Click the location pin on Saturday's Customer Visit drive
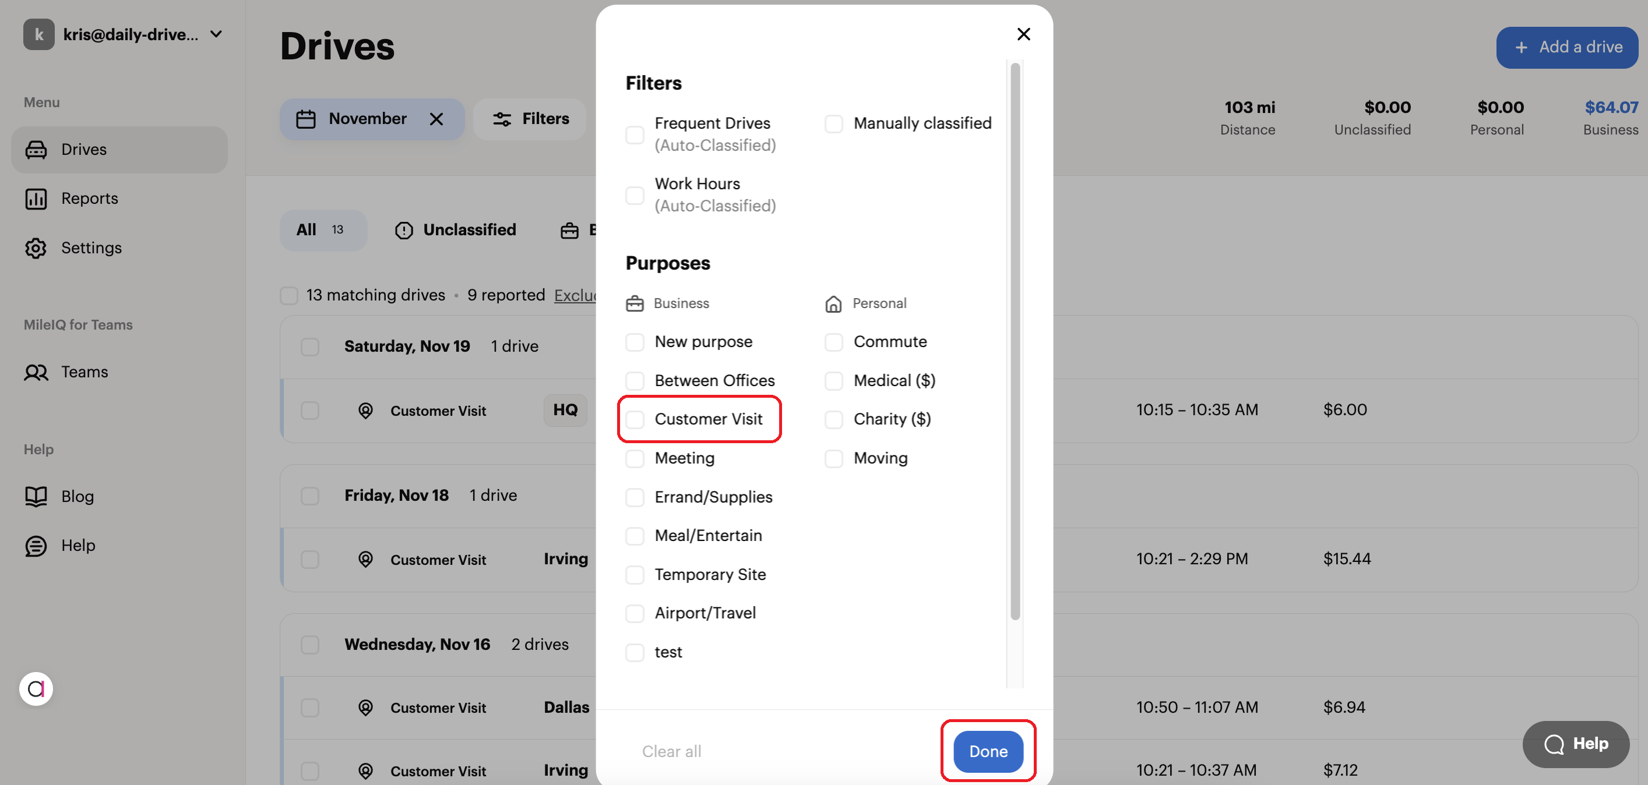The image size is (1648, 785). 365,411
